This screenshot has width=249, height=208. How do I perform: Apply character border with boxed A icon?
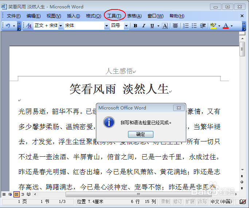pos(165,25)
